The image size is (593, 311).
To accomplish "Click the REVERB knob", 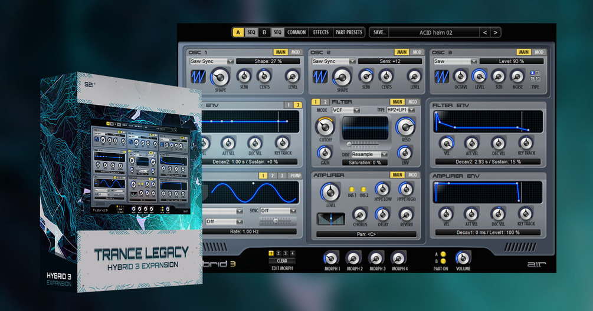I will point(406,214).
